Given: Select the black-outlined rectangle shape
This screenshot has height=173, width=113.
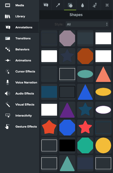Looking at the screenshot, I should [67, 92].
